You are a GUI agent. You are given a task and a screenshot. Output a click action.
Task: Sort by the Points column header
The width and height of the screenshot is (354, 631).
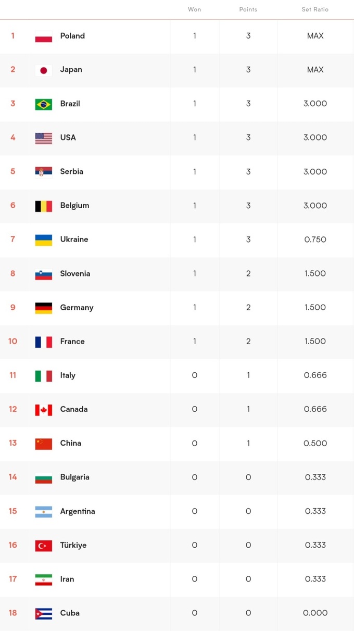tap(248, 9)
